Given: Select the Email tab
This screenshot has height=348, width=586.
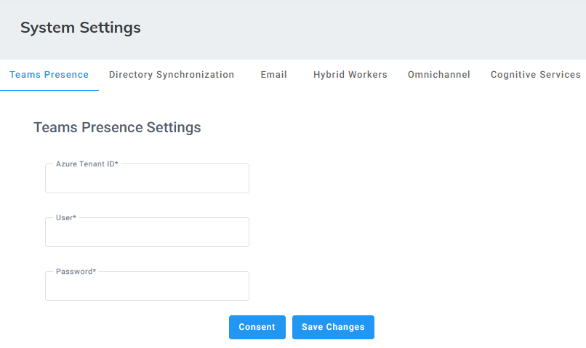Looking at the screenshot, I should pyautogui.click(x=274, y=75).
